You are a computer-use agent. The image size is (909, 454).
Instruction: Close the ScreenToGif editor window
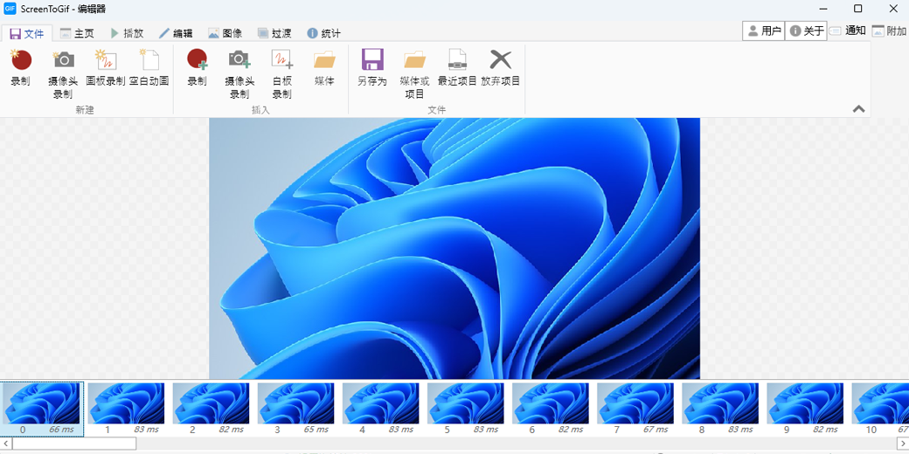[892, 9]
